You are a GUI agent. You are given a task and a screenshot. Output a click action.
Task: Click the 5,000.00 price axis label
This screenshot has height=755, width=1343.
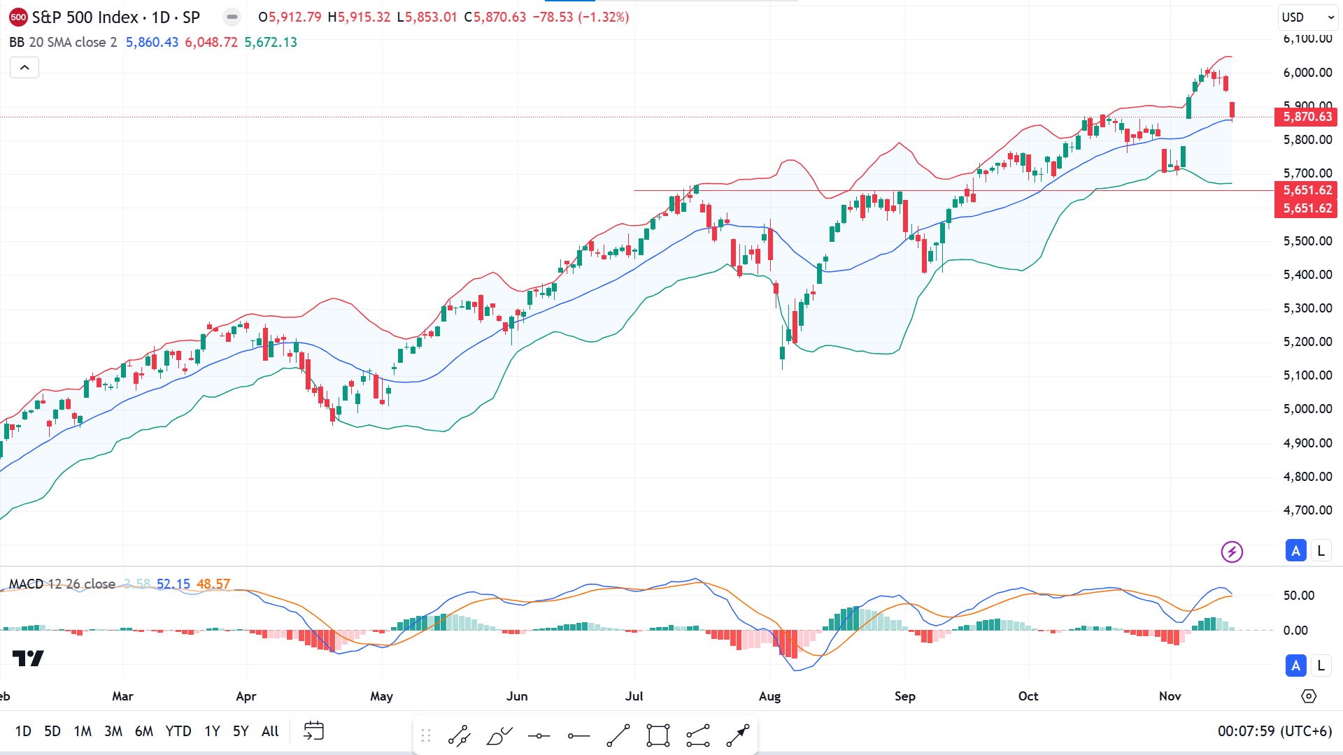(1307, 409)
